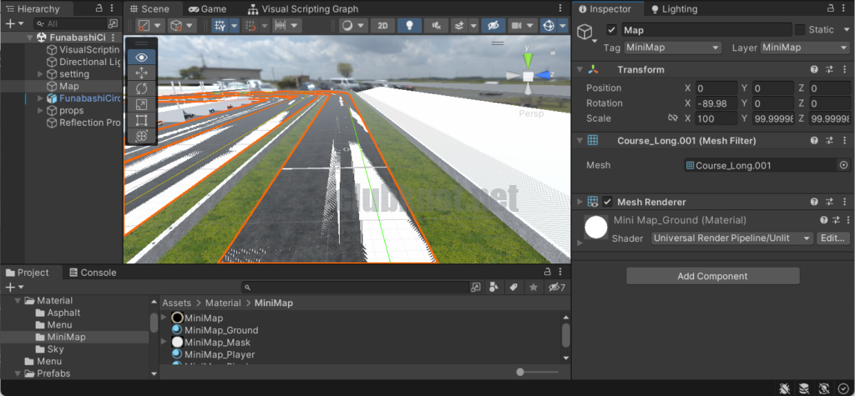Select the Move tool in scene overlay
855x396 pixels.
tap(141, 73)
